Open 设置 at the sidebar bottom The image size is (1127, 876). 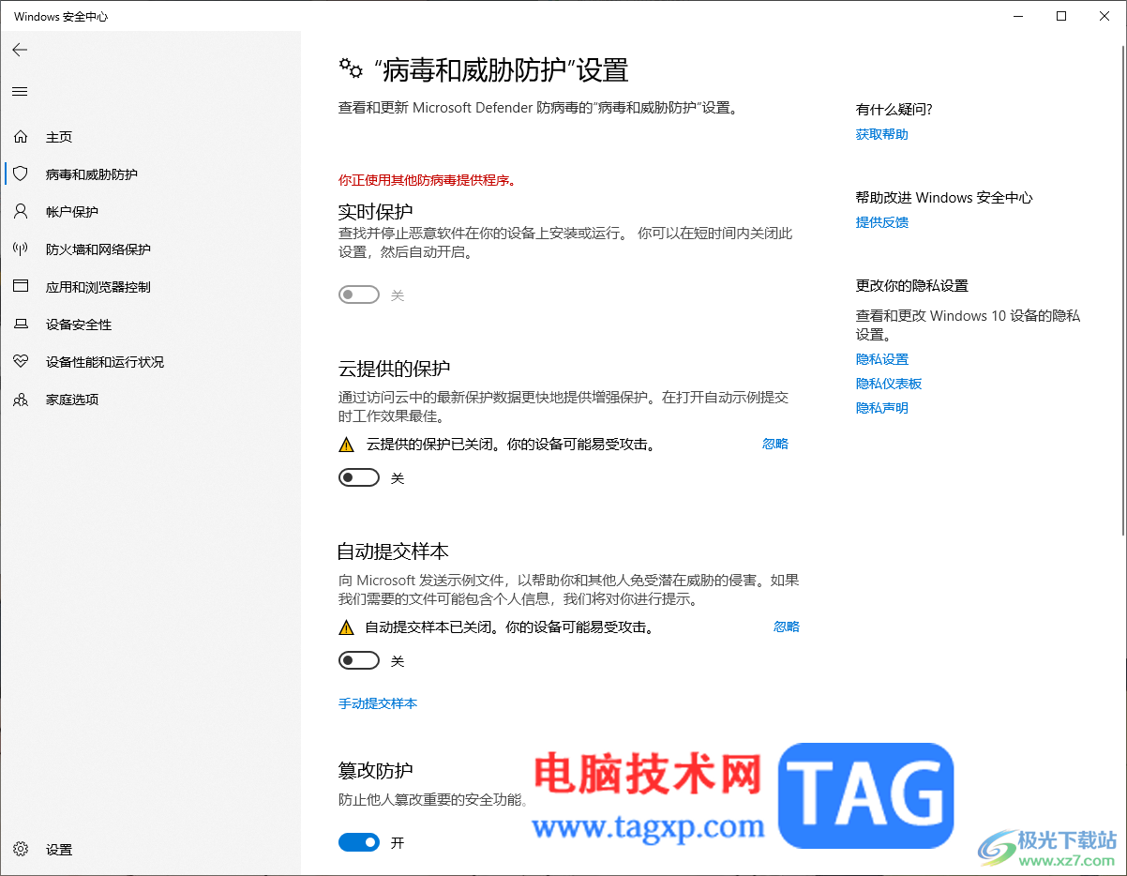(x=59, y=850)
